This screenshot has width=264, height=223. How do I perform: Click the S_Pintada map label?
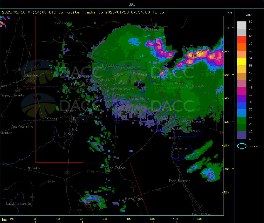tap(78, 85)
